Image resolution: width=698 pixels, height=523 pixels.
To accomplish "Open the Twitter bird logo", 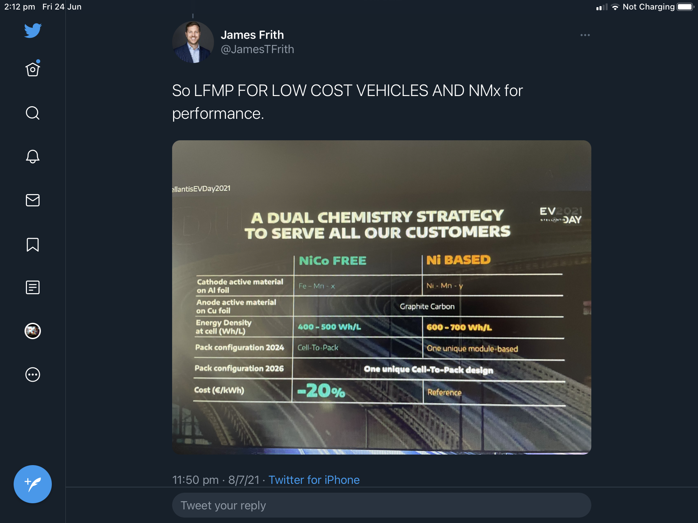I will (x=33, y=31).
